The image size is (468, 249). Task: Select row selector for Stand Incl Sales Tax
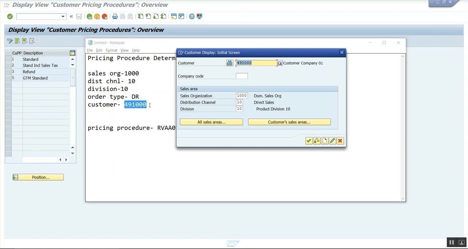[x=8, y=65]
